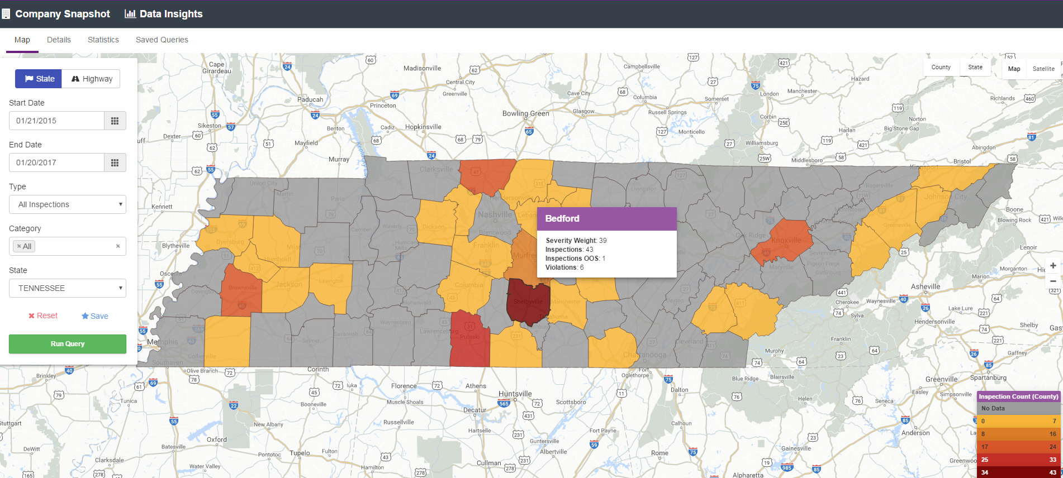
Task: Reset the query filters
Action: click(43, 316)
